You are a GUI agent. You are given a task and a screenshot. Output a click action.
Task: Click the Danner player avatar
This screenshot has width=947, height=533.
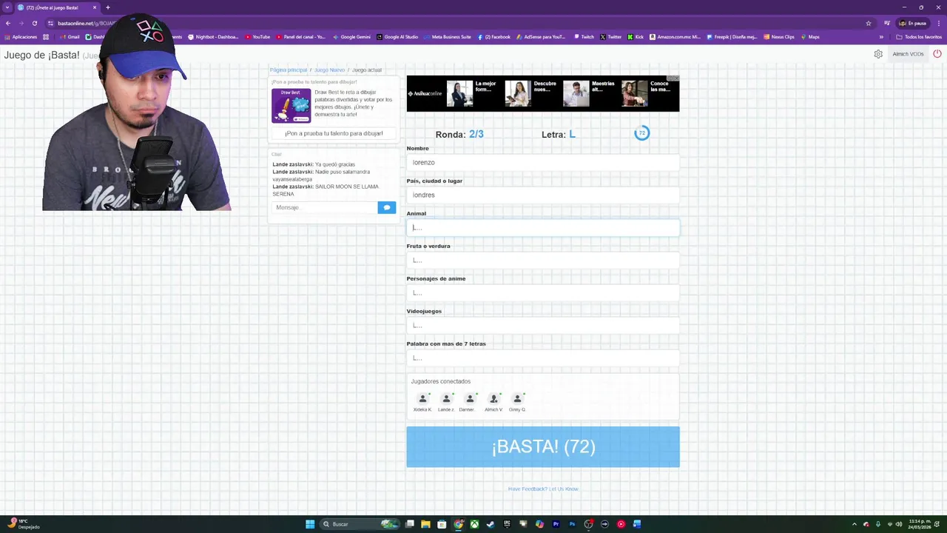click(470, 399)
